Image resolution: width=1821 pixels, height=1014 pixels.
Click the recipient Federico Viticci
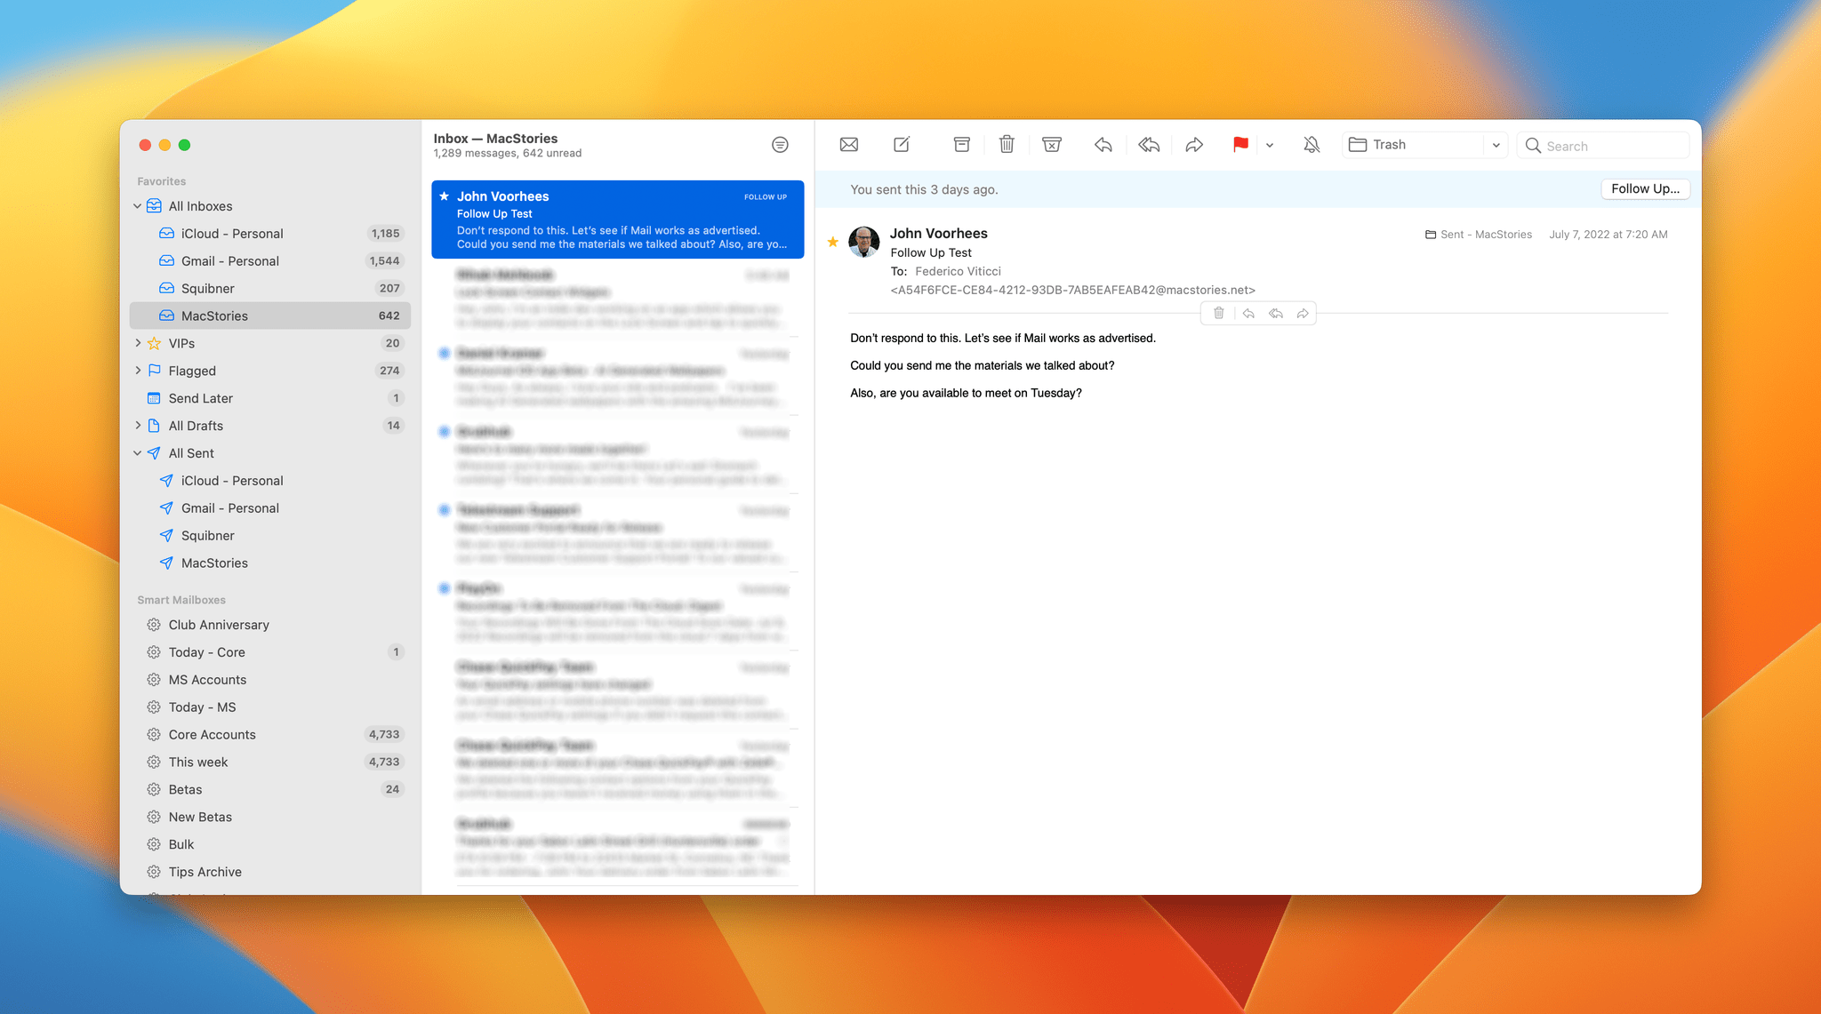(958, 271)
